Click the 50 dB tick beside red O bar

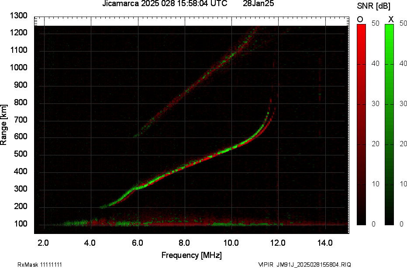[x=375, y=23]
